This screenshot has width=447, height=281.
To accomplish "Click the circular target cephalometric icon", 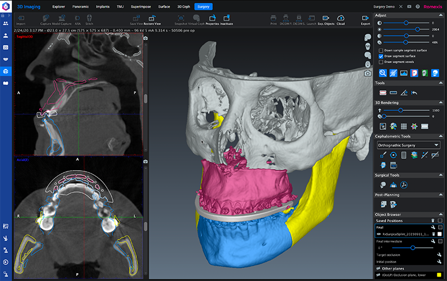I will pos(393,155).
